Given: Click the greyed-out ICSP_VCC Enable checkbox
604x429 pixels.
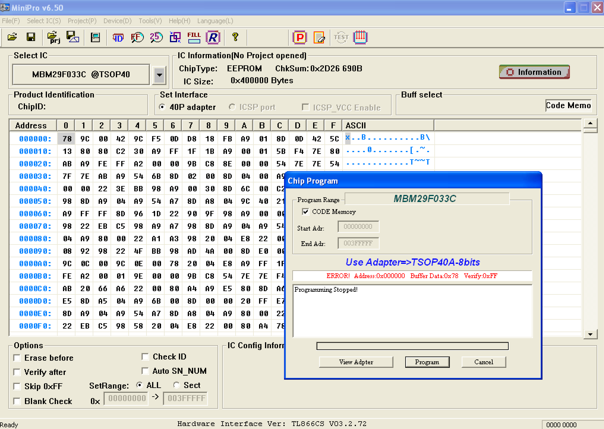Looking at the screenshot, I should pyautogui.click(x=305, y=107).
